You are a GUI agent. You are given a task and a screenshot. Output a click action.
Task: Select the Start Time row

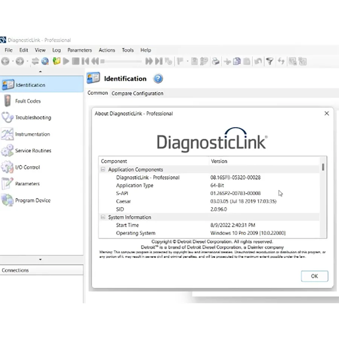click(209, 225)
